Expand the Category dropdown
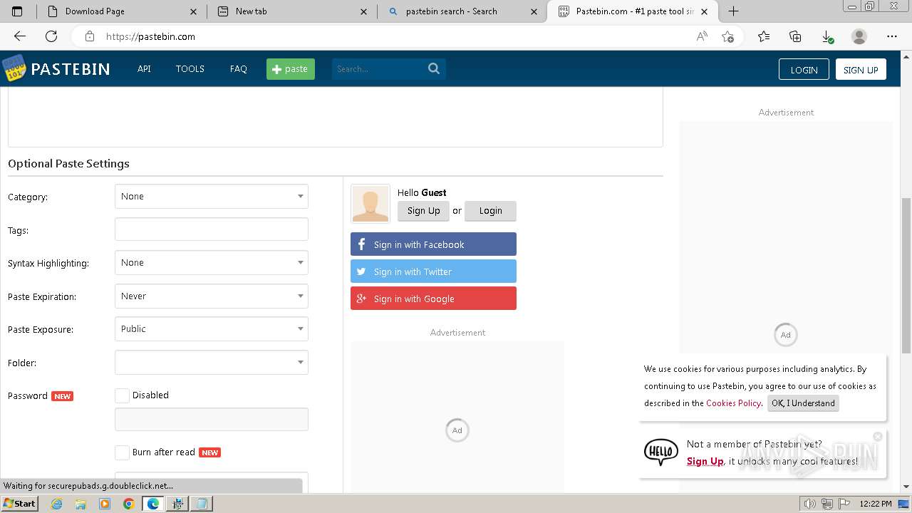This screenshot has height=513, width=912. [x=212, y=196]
